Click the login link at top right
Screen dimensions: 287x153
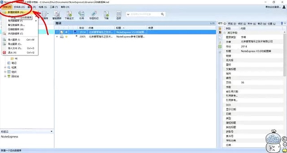(x=273, y=7)
